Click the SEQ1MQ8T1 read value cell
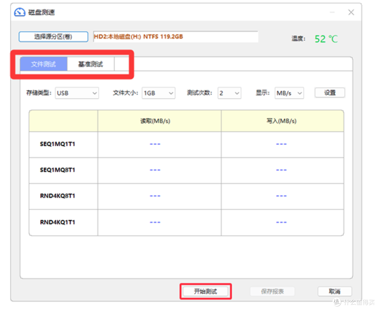Image resolution: width=378 pixels, height=310 pixels. (159, 171)
